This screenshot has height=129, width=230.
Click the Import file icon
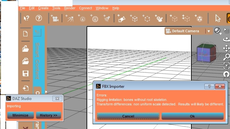(26, 88)
